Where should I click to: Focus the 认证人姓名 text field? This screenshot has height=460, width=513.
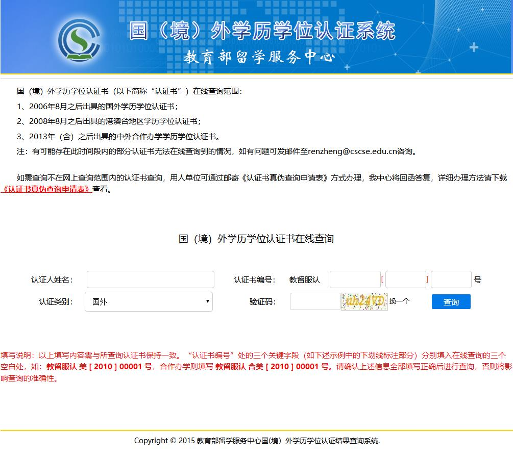click(x=150, y=279)
